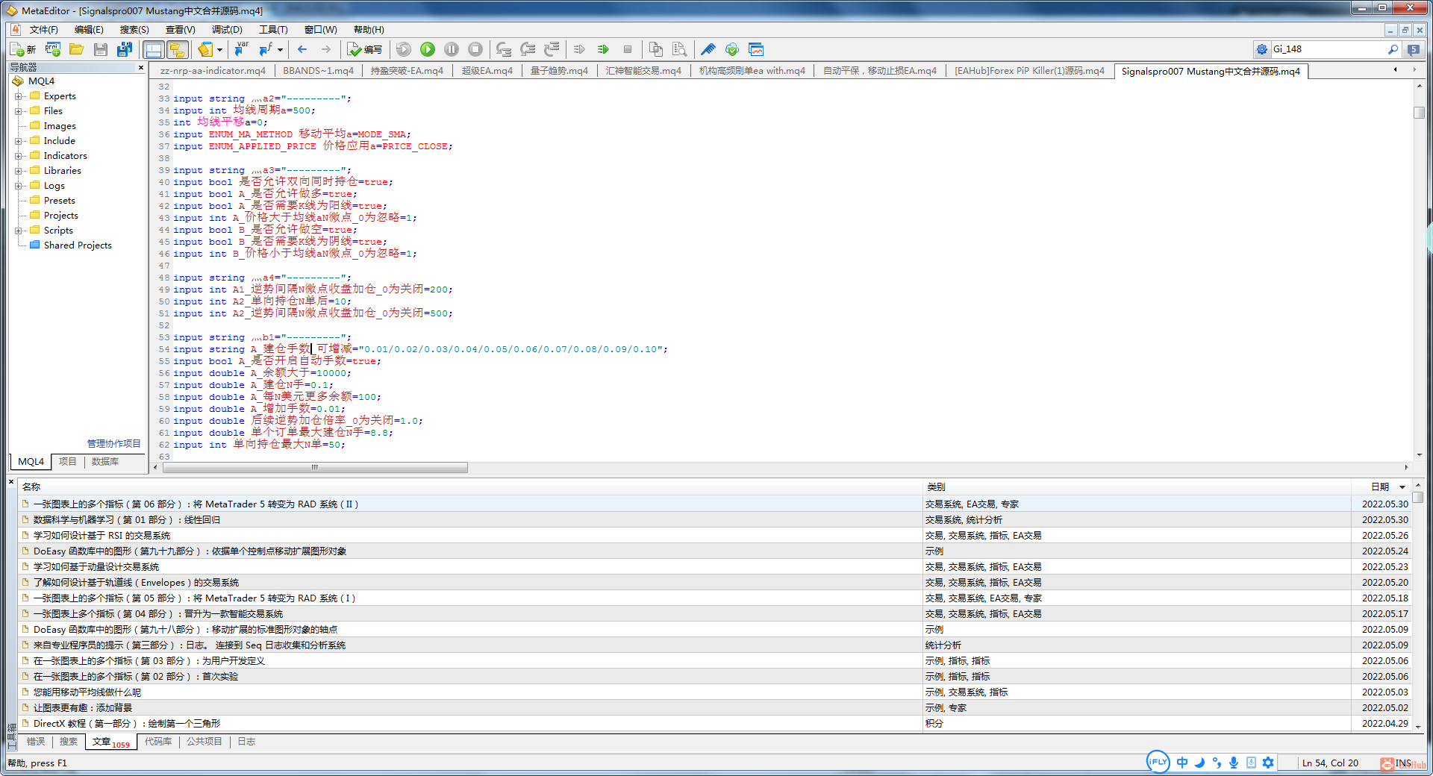Screen dimensions: 1433x776
Task: Click the Styler brush icon
Action: tap(708, 49)
